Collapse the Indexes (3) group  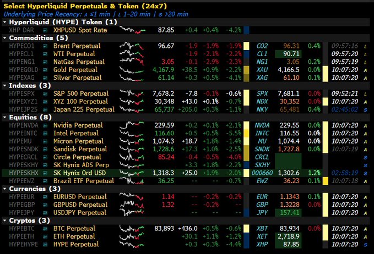[x=4, y=86]
